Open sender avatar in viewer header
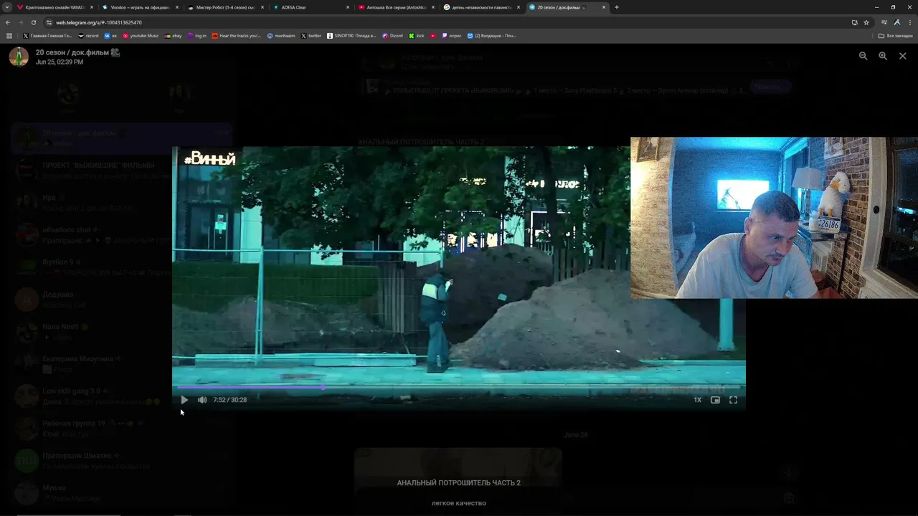 pos(19,57)
